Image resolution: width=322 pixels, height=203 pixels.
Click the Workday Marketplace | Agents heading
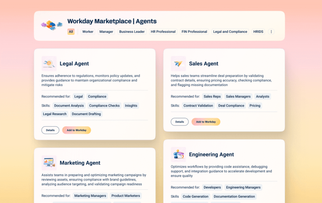[x=112, y=21]
